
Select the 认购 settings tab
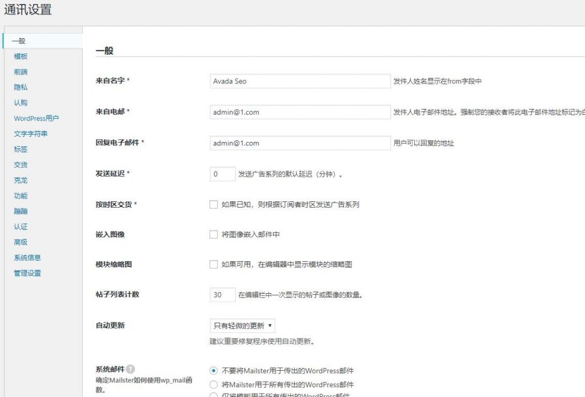(x=21, y=103)
